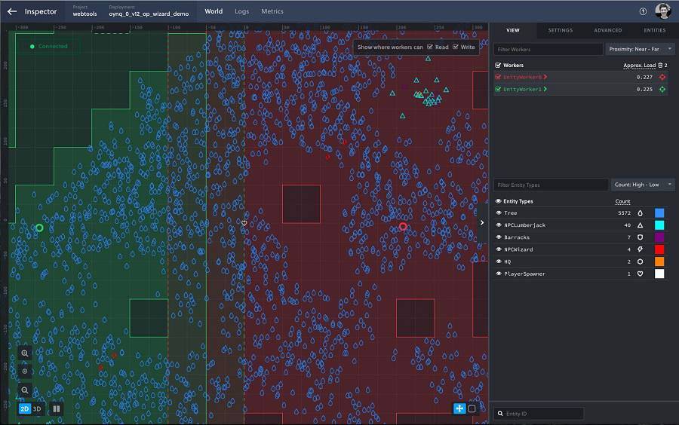Collapse the side panel with arrow handle
This screenshot has width=679, height=425.
click(482, 222)
